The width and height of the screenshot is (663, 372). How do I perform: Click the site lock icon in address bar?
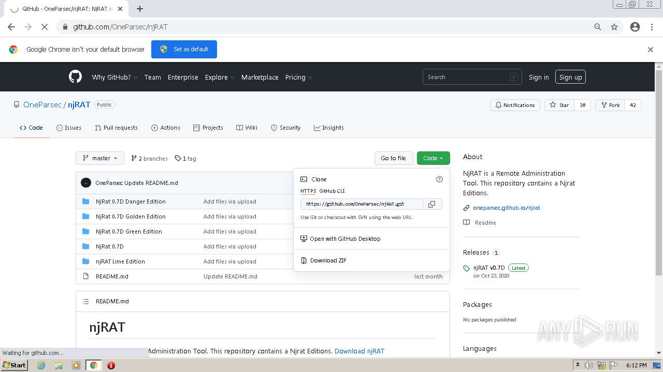65,27
